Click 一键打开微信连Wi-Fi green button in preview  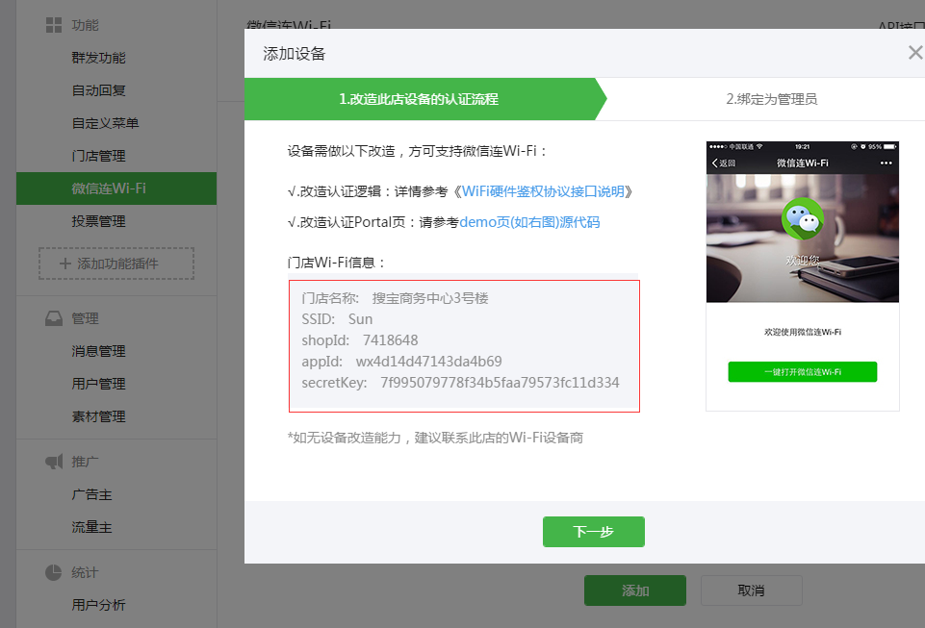click(x=802, y=372)
